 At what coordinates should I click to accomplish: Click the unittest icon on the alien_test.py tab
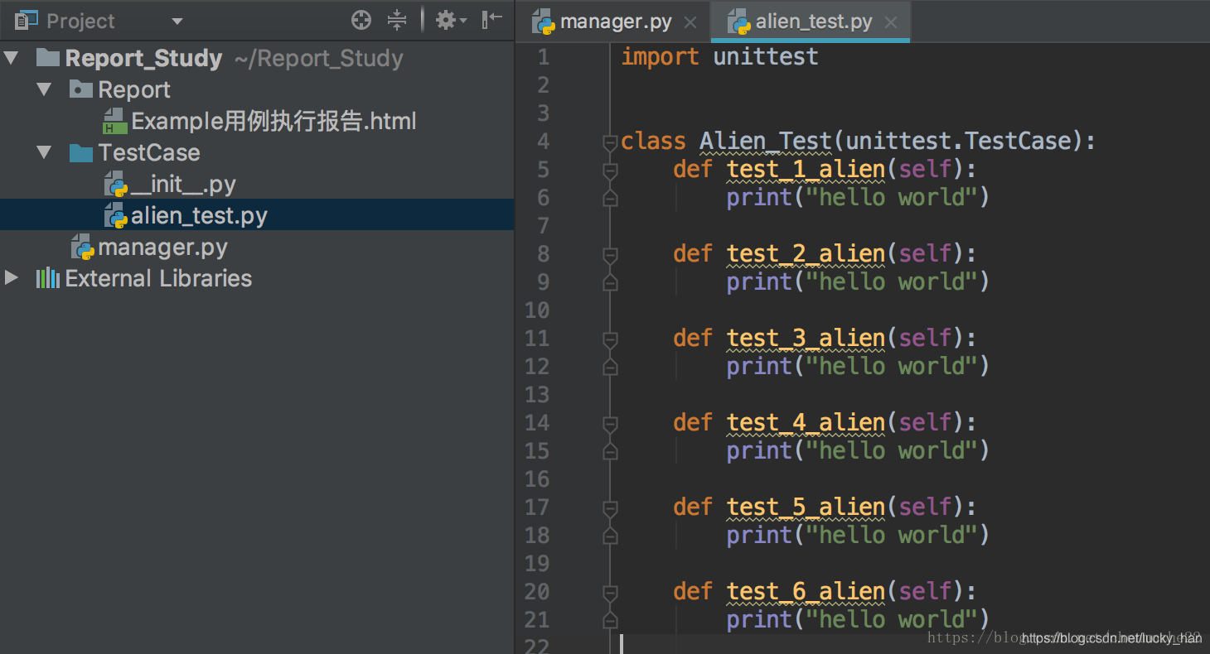pos(738,22)
